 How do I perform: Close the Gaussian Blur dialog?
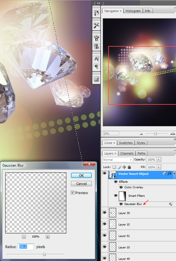coord(89,164)
